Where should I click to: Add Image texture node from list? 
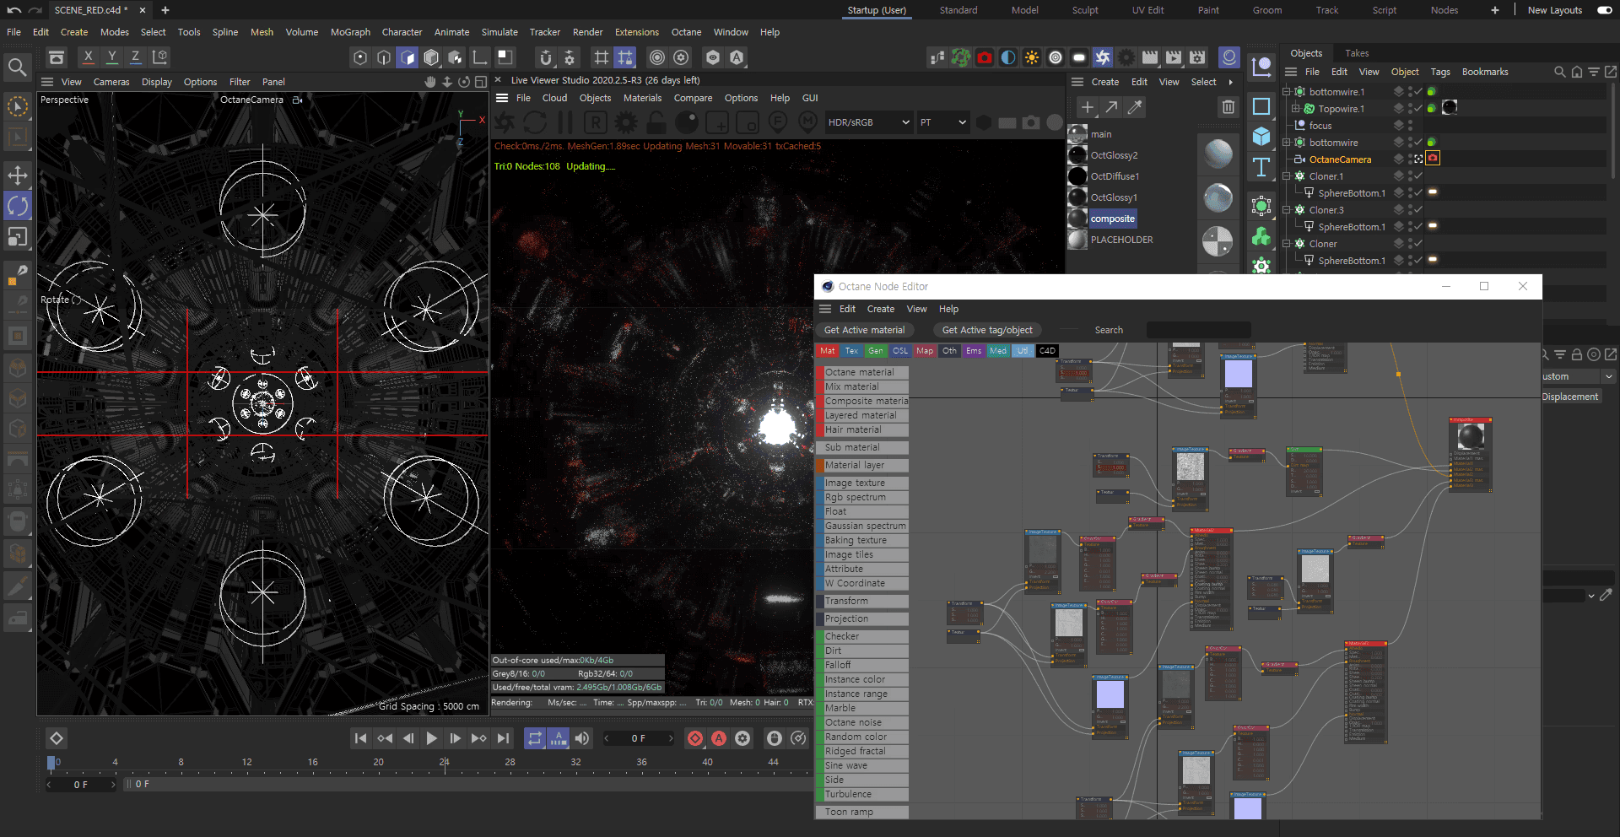862,483
